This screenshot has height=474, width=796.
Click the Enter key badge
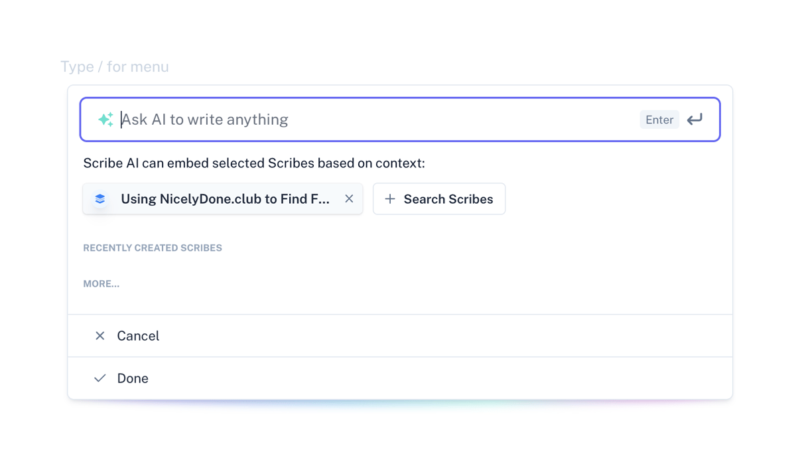(659, 119)
